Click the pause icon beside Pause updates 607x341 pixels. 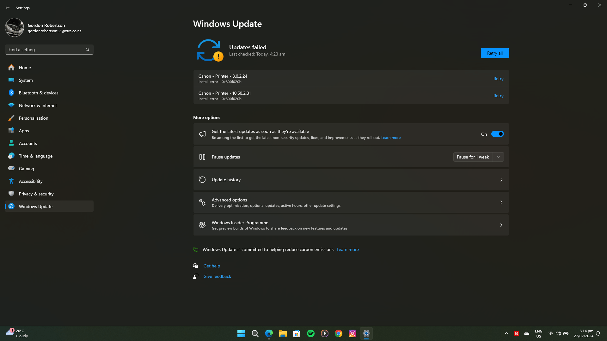point(202,157)
